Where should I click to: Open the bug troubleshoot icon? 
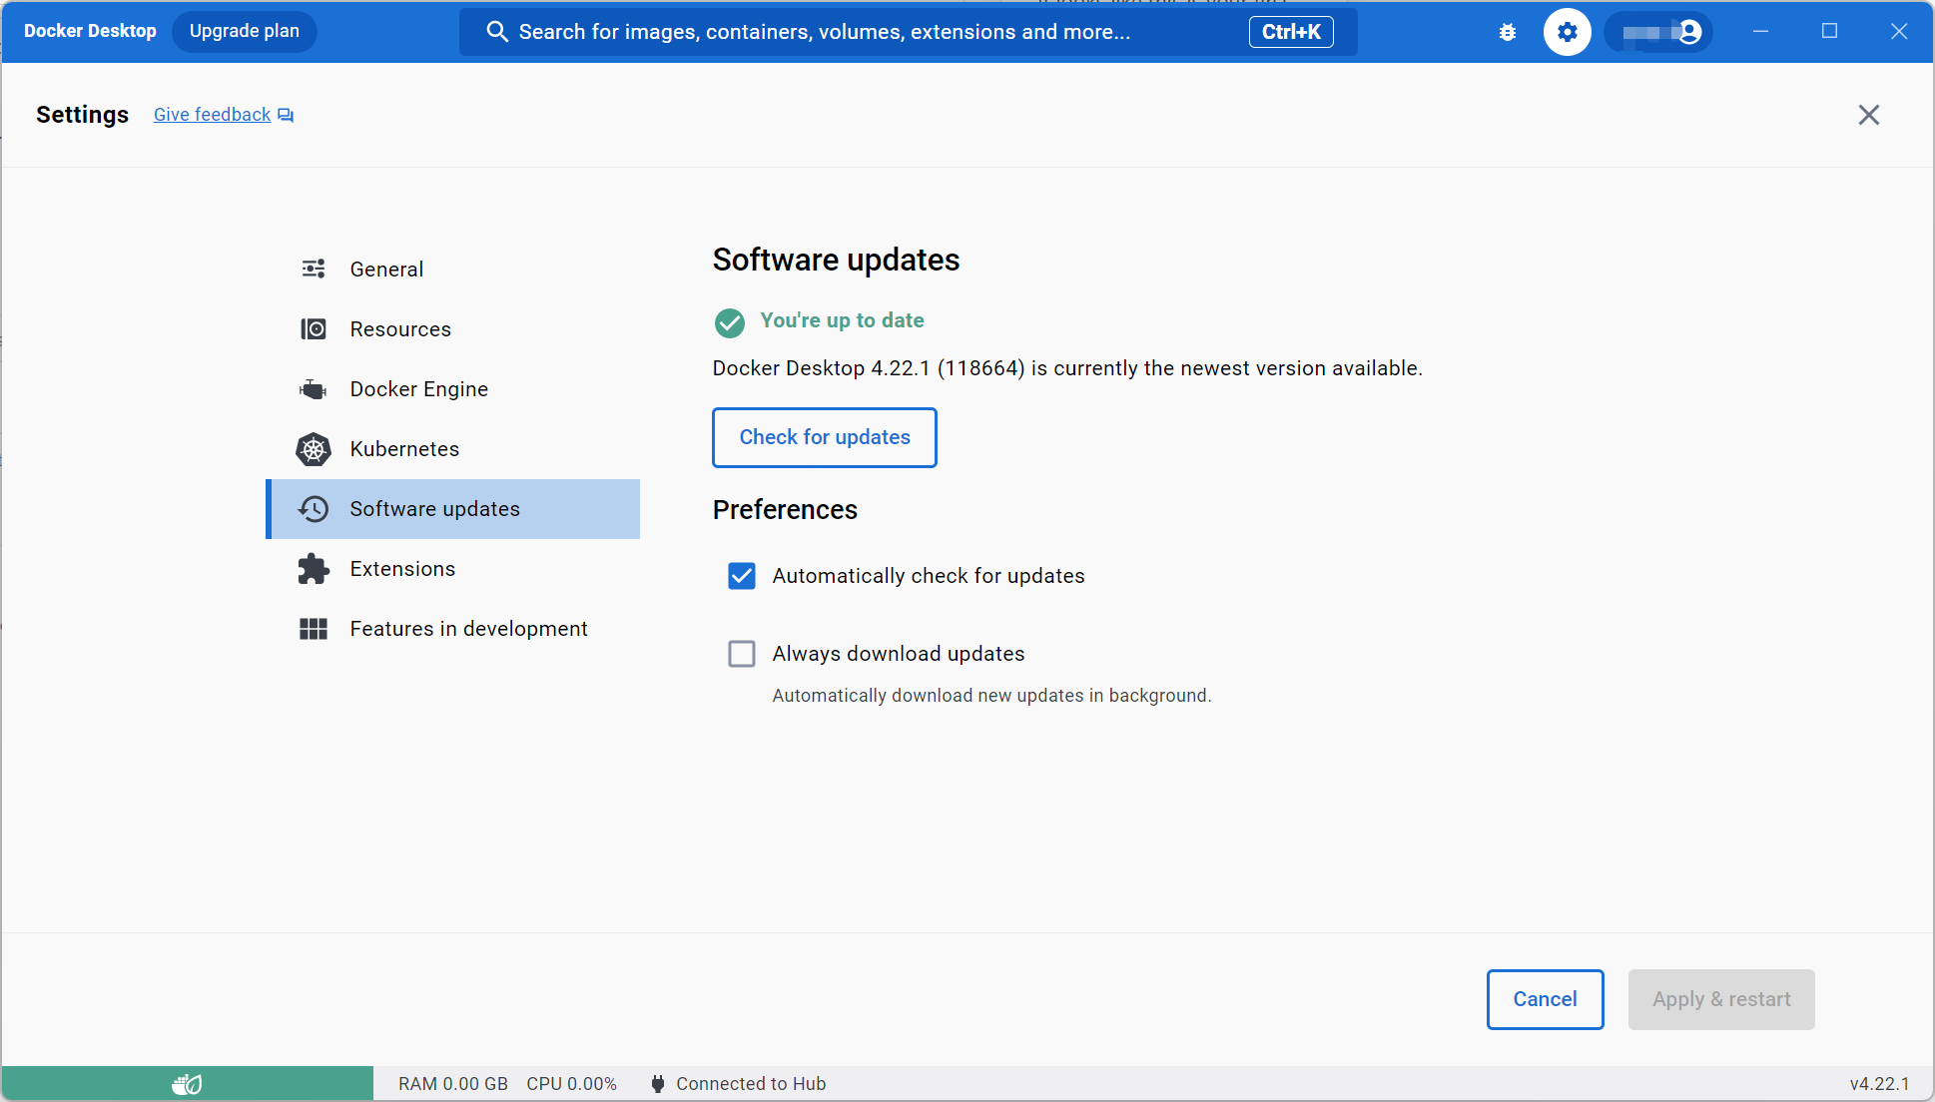point(1508,32)
